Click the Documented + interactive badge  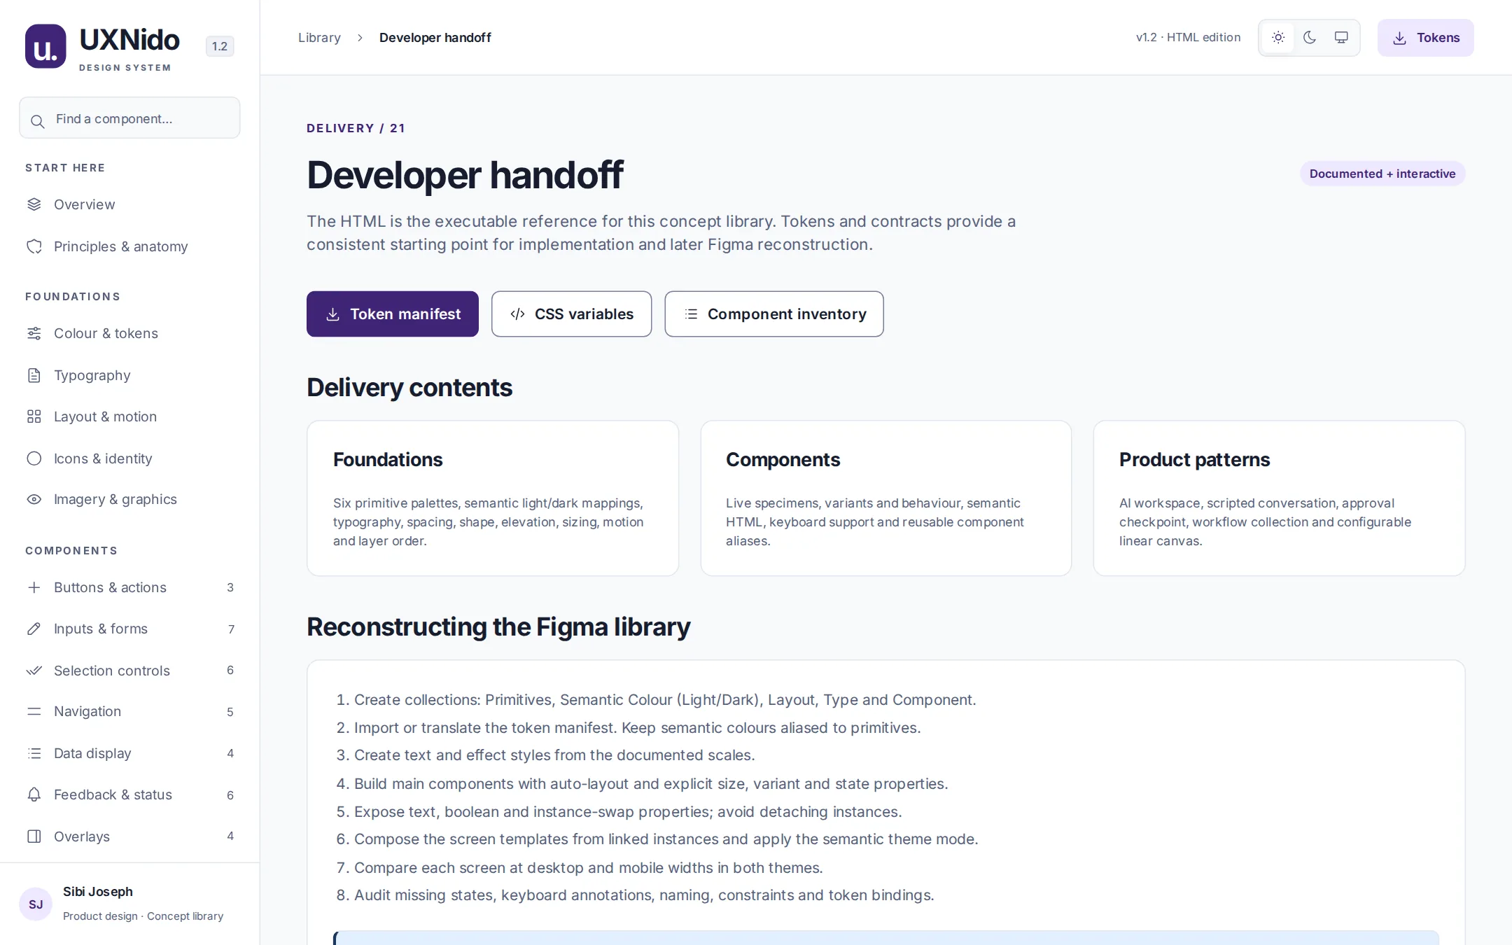pos(1382,174)
